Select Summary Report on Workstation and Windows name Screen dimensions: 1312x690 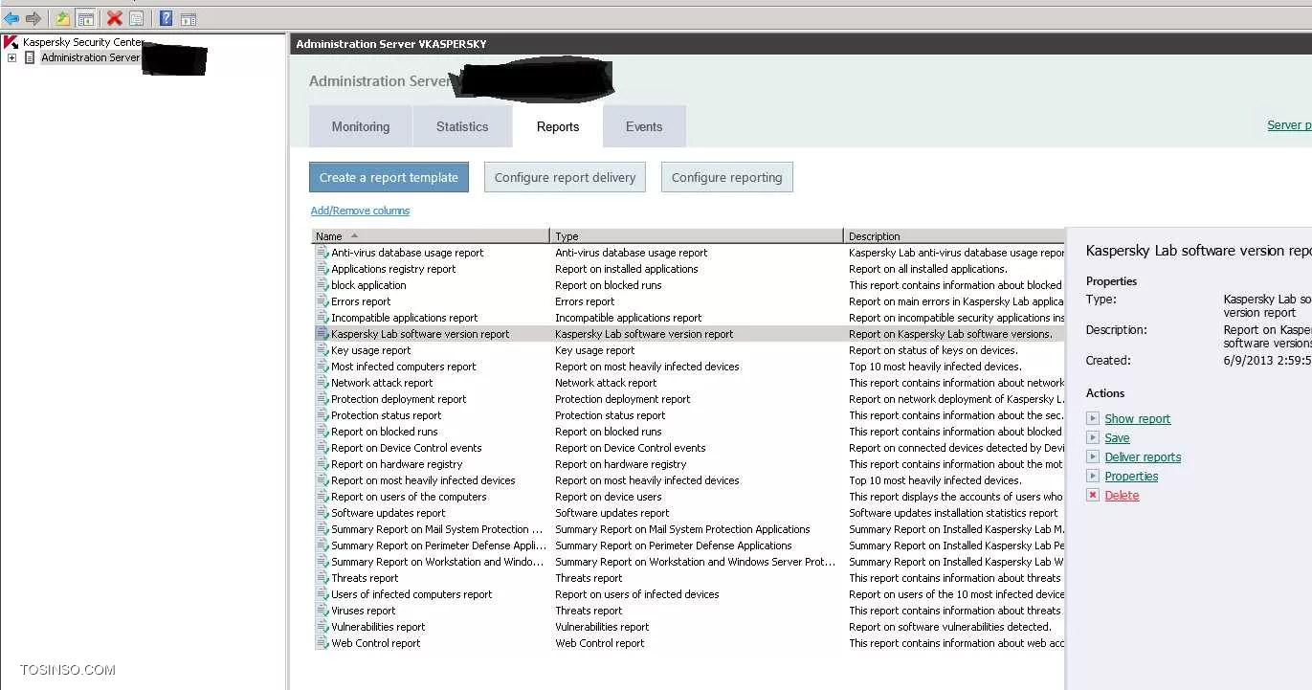[437, 562]
